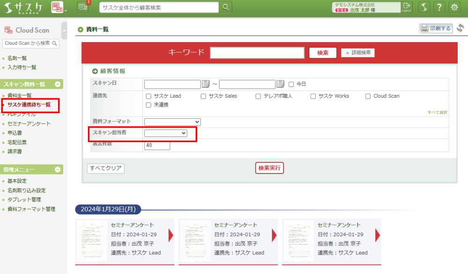Open the Cloud Scan app switcher icon
The height and width of the screenshot is (274, 468).
click(57, 7)
